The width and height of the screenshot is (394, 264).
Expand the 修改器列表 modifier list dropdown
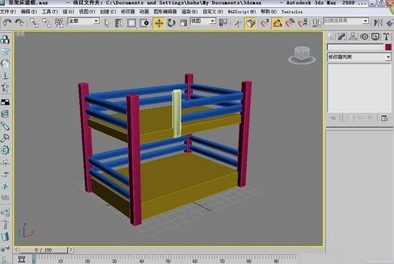click(359, 57)
